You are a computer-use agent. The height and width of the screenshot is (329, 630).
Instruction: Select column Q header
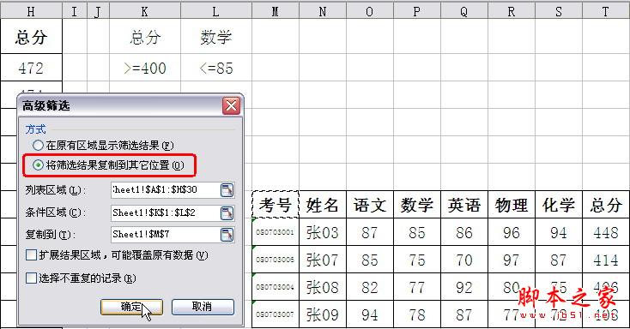(x=464, y=12)
